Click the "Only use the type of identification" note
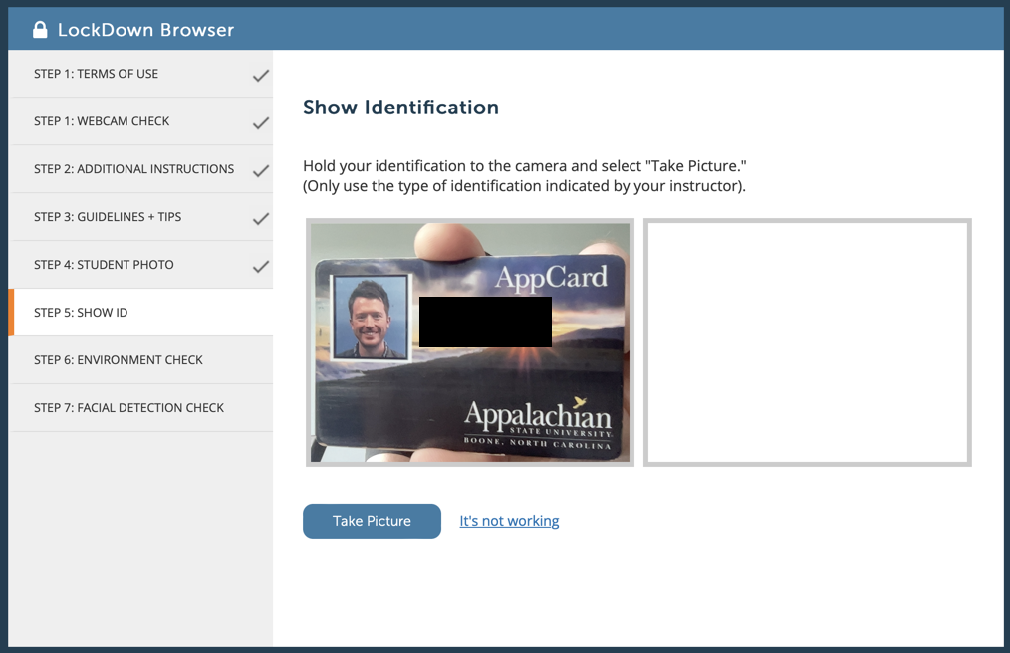 (x=524, y=186)
